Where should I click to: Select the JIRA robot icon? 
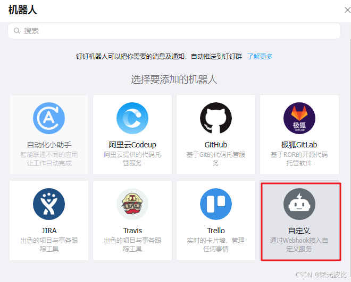(x=49, y=204)
